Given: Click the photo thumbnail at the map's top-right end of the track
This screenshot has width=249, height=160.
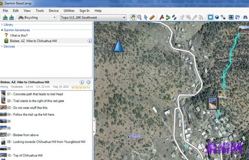Looking at the screenshot, I should pyautogui.click(x=244, y=30).
